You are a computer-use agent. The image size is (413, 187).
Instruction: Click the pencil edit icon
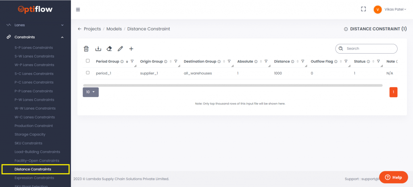point(120,49)
